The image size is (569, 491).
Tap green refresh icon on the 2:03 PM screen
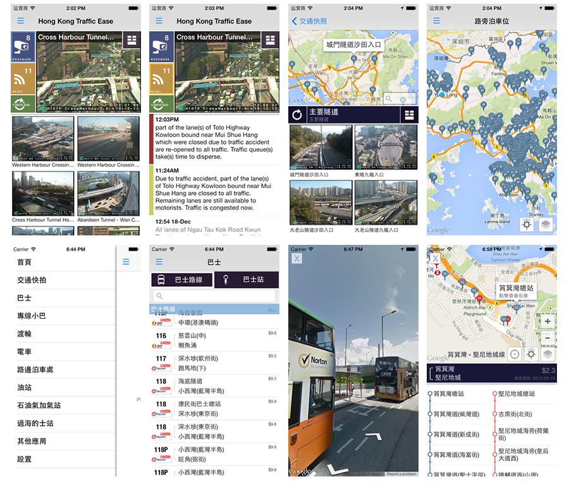click(x=161, y=104)
